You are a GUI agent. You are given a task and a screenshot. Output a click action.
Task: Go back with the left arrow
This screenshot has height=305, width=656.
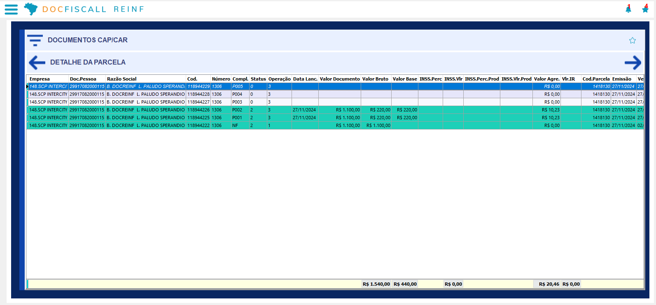click(37, 62)
